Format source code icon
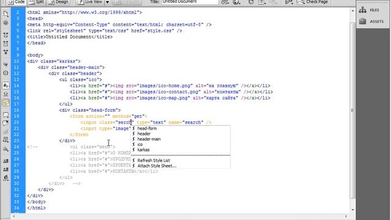Viewport: 391px width, 220px height. point(5,178)
